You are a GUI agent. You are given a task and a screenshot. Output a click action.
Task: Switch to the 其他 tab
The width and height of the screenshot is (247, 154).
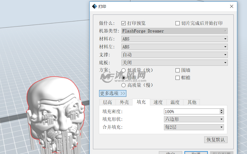pos(192,102)
